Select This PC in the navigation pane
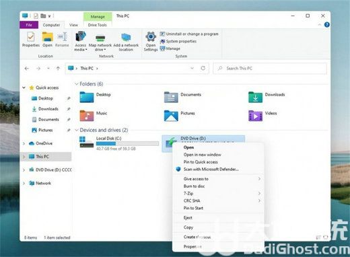The image size is (350, 257). 42,157
